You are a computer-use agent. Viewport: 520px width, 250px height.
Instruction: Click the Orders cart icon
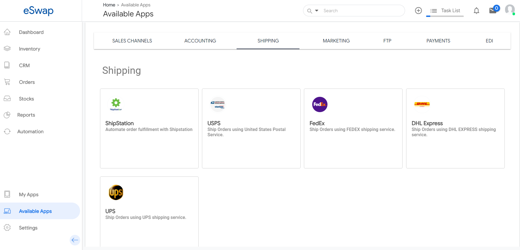click(7, 82)
